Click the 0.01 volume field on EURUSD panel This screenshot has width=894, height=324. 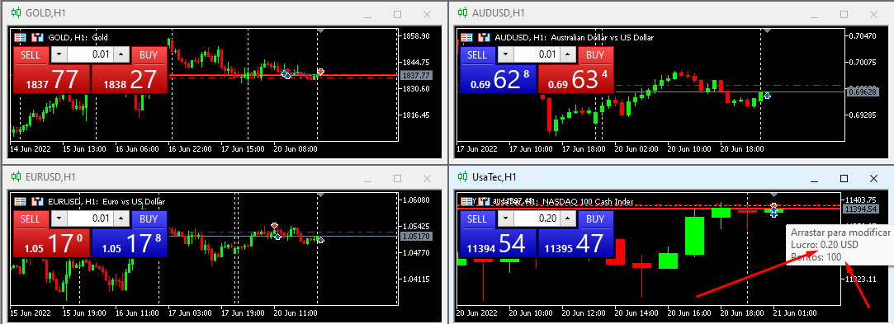click(91, 218)
